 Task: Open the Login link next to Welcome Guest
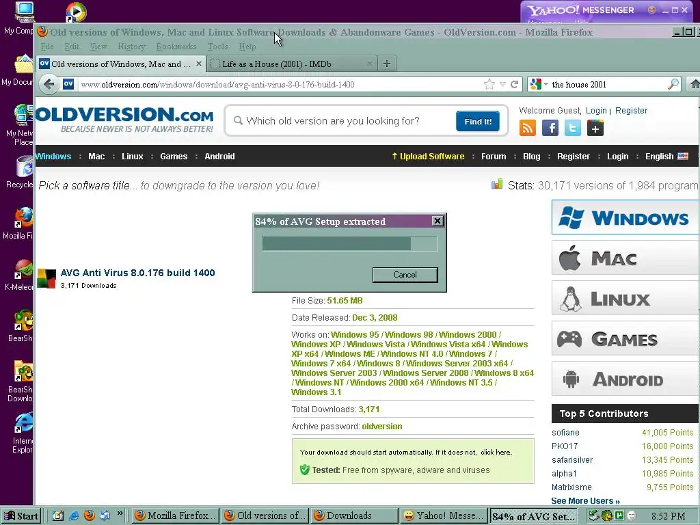596,110
